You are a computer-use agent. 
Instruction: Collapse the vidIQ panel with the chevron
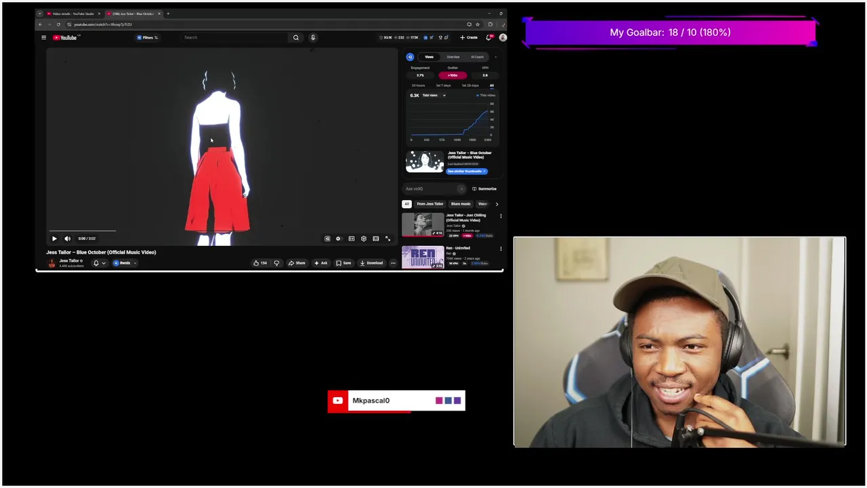(496, 57)
